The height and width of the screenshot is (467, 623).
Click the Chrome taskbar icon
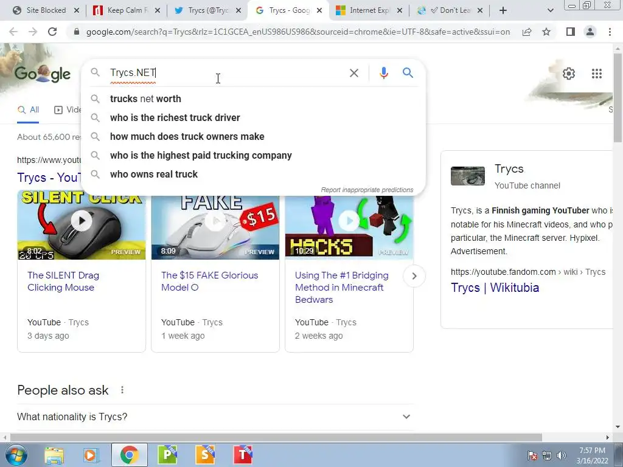coord(129,455)
